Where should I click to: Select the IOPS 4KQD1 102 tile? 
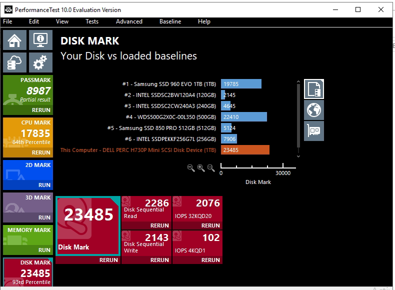click(197, 243)
